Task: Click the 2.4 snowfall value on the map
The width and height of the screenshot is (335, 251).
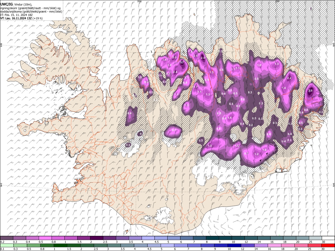Action: tap(175, 72)
